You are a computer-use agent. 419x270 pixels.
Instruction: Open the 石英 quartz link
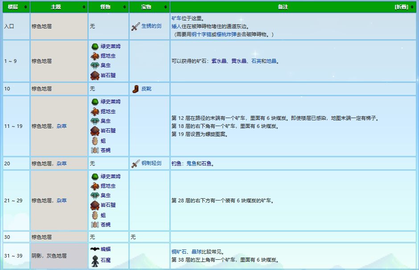pos(256,61)
